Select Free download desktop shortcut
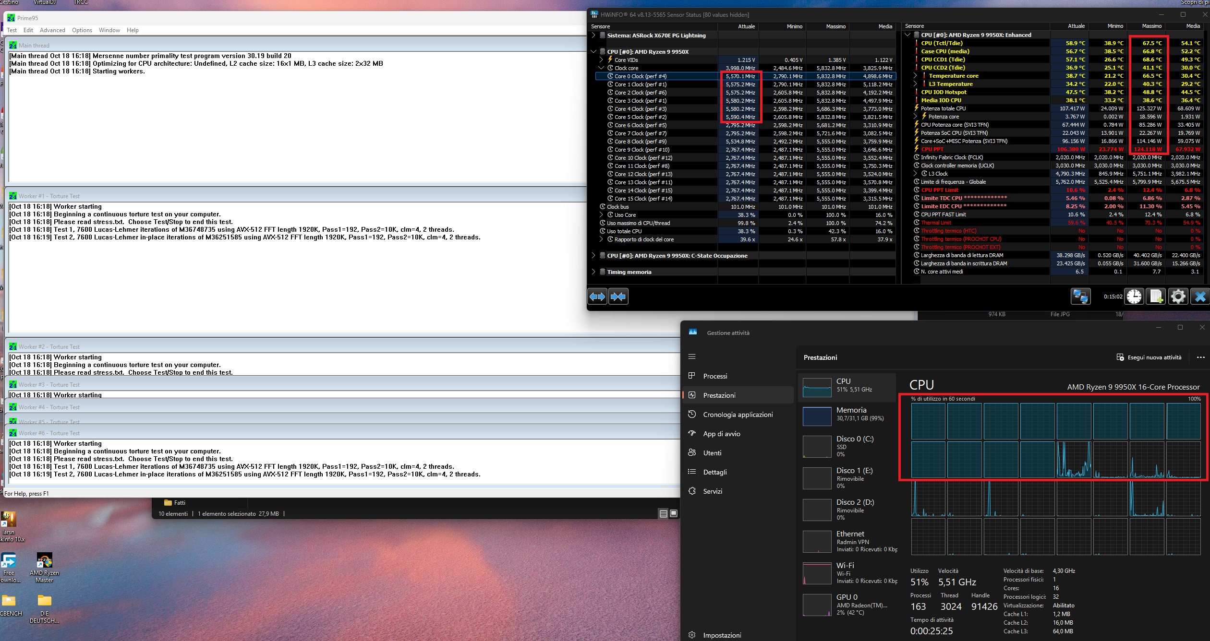The height and width of the screenshot is (641, 1210). (x=10, y=568)
